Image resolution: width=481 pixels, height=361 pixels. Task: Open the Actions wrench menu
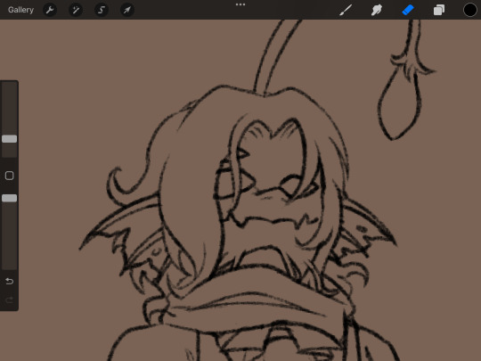pyautogui.click(x=50, y=10)
